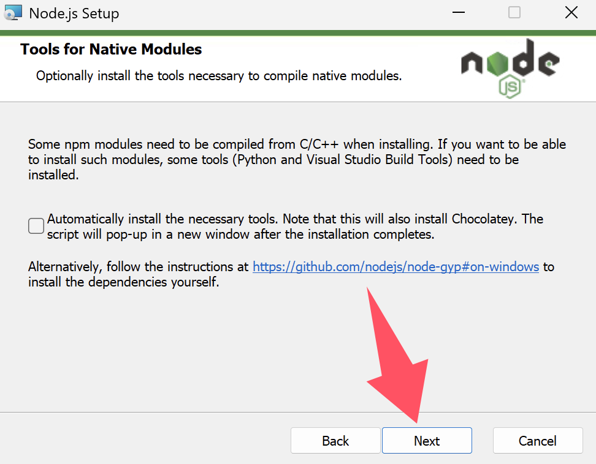Image resolution: width=596 pixels, height=464 pixels.
Task: Click the Node.js Setup installer icon in title bar
Action: point(13,13)
